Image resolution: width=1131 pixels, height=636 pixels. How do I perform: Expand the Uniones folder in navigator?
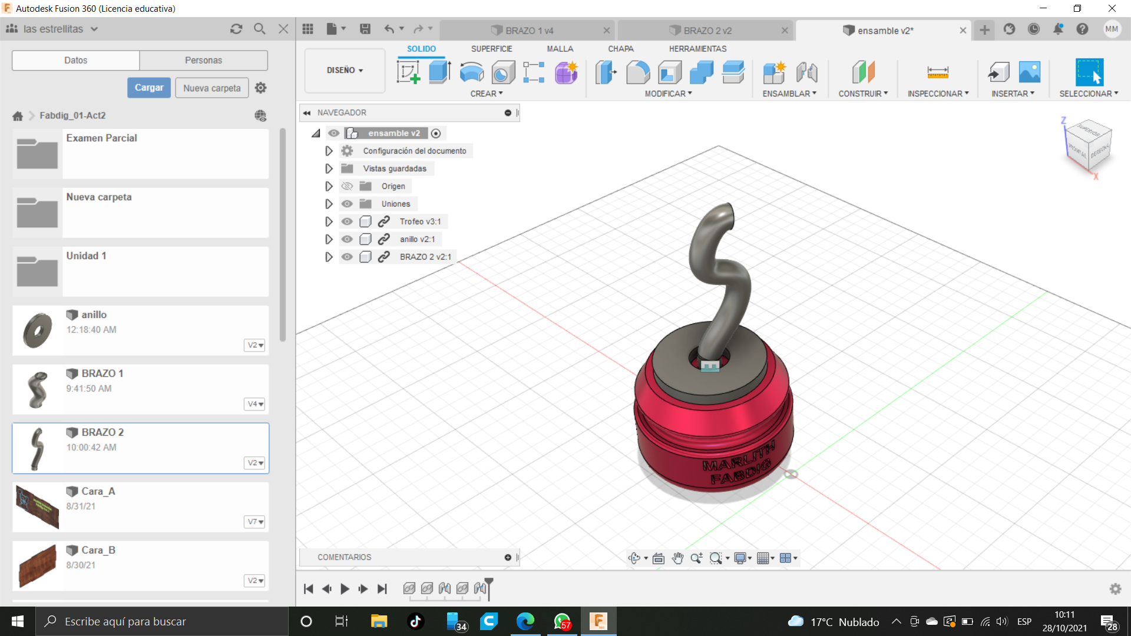pos(329,204)
